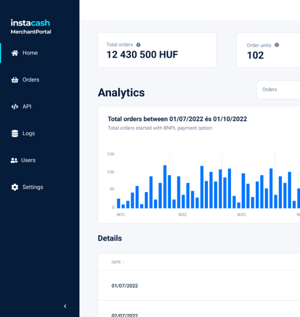Viewport: 300px width, 317px height.
Task: Click the Orders basket icon
Action: coord(15,80)
